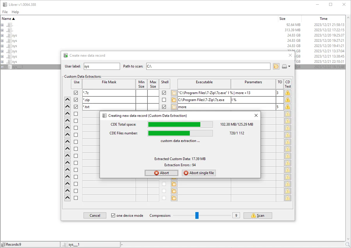This screenshot has height=248, width=351.
Task: Open the folder browser for path to scan
Action: [x=276, y=66]
